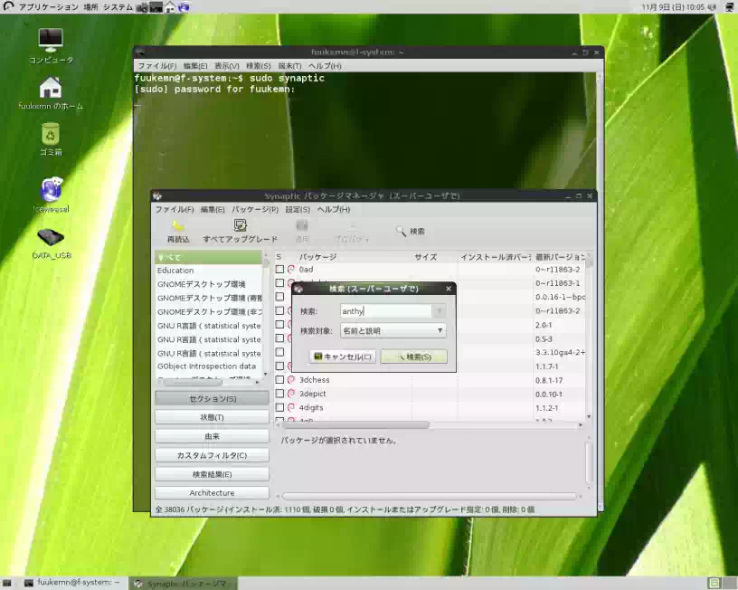Click the 由来 filter button
The image size is (738, 590).
212,436
